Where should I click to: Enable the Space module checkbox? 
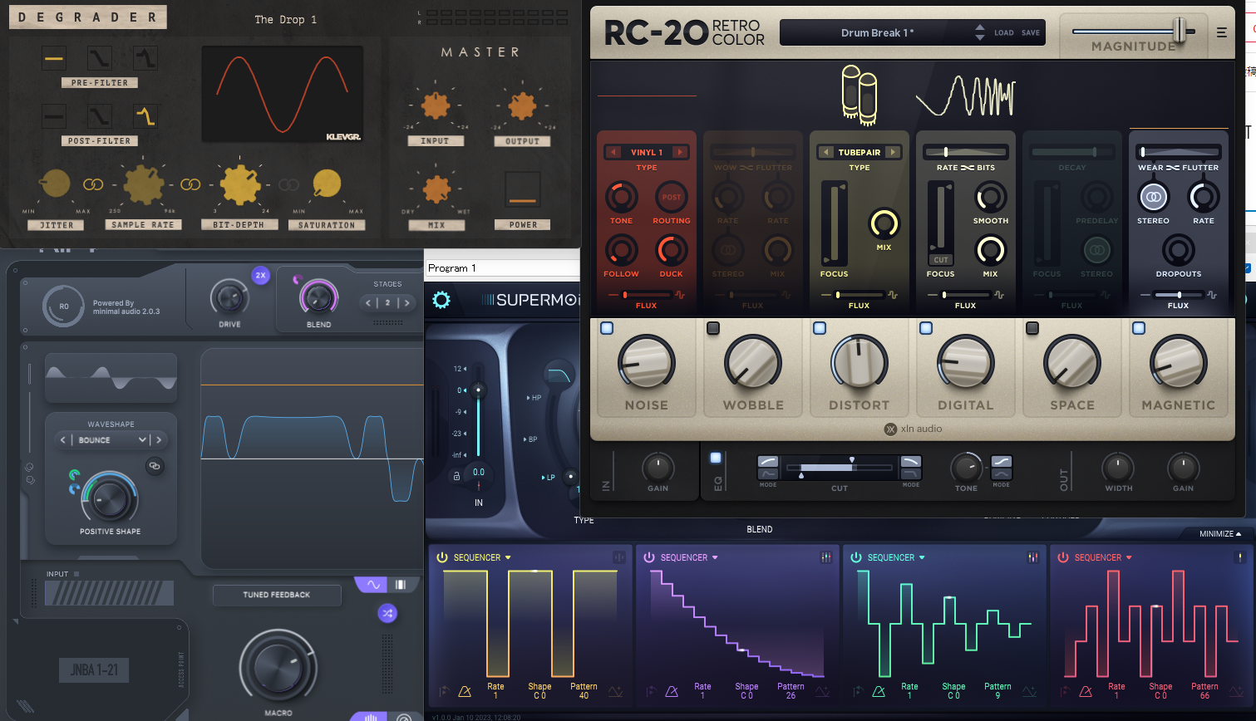[x=1032, y=328]
